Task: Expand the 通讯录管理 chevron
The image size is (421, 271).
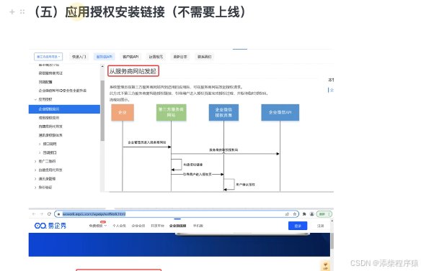Action: (x=35, y=178)
